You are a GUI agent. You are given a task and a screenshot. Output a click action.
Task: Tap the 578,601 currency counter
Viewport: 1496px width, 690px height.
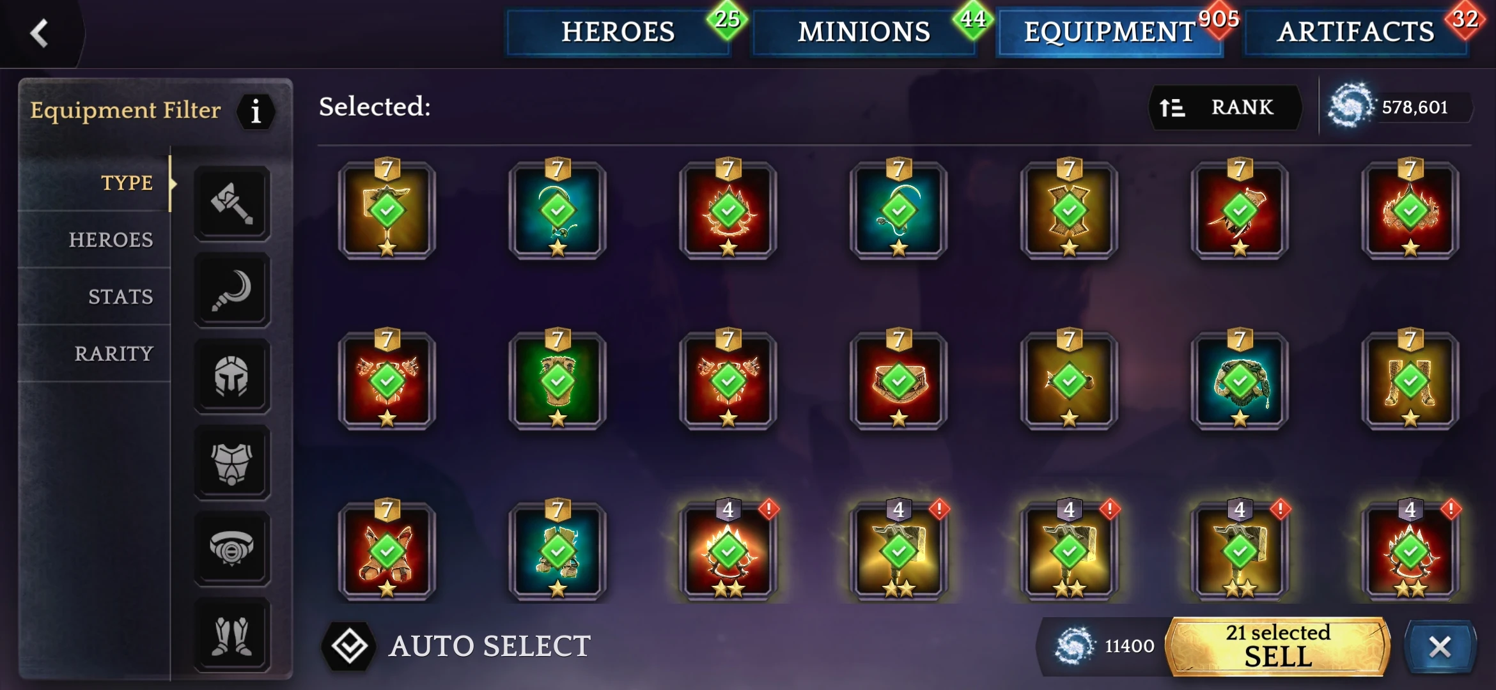tap(1400, 107)
